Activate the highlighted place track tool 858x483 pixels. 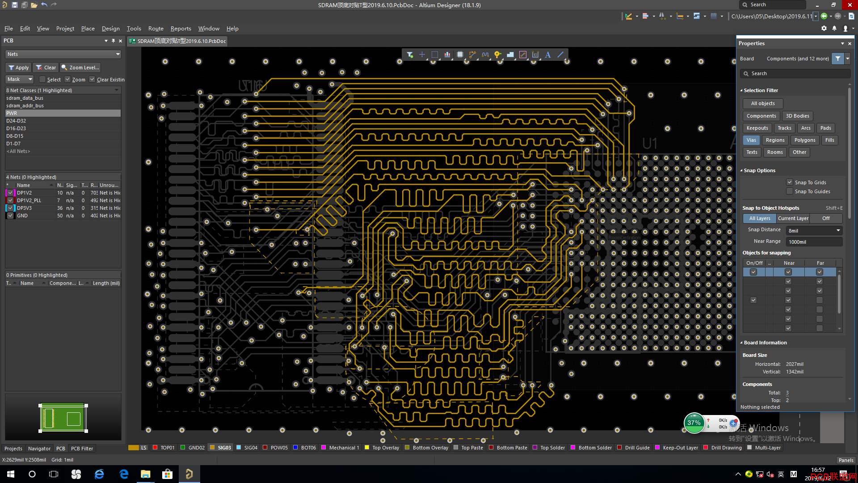click(523, 55)
